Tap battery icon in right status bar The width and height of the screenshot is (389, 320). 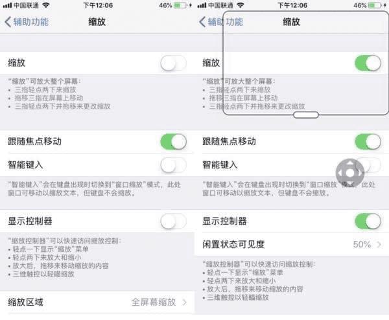pyautogui.click(x=375, y=5)
